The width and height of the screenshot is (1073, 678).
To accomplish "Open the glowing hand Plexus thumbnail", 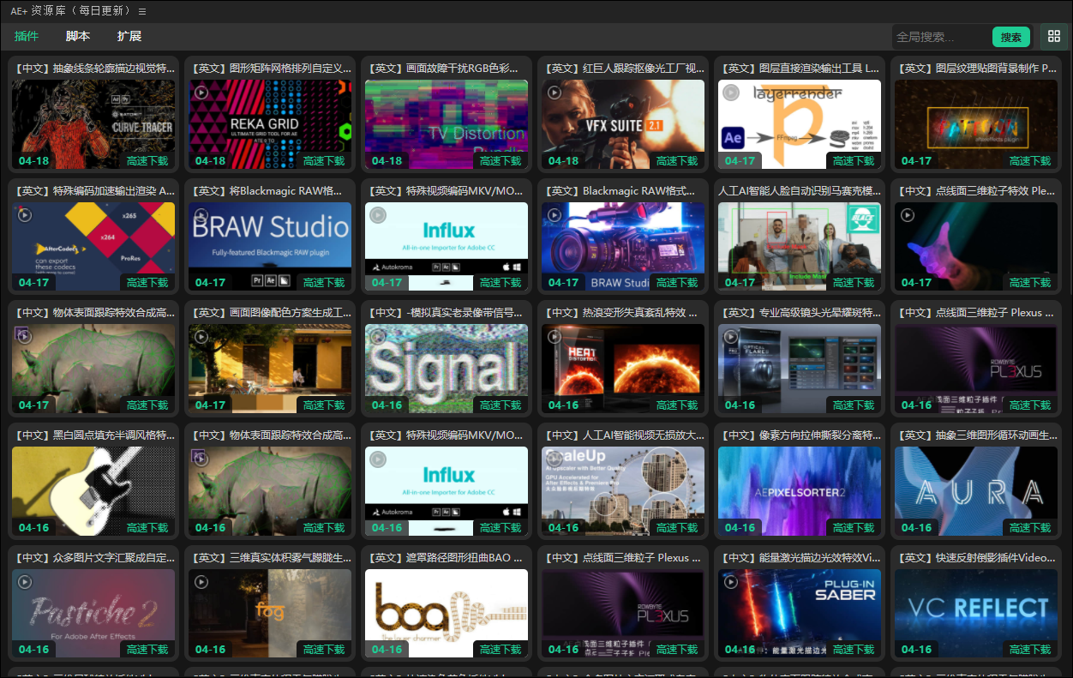I will click(x=976, y=247).
